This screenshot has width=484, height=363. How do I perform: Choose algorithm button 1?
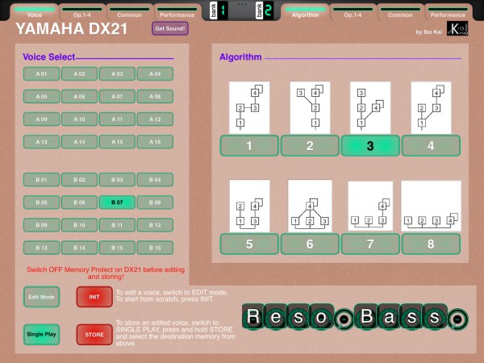[x=249, y=145]
